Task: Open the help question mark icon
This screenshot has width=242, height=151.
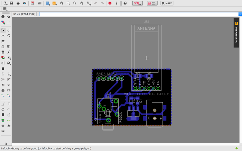Action: [125, 3]
